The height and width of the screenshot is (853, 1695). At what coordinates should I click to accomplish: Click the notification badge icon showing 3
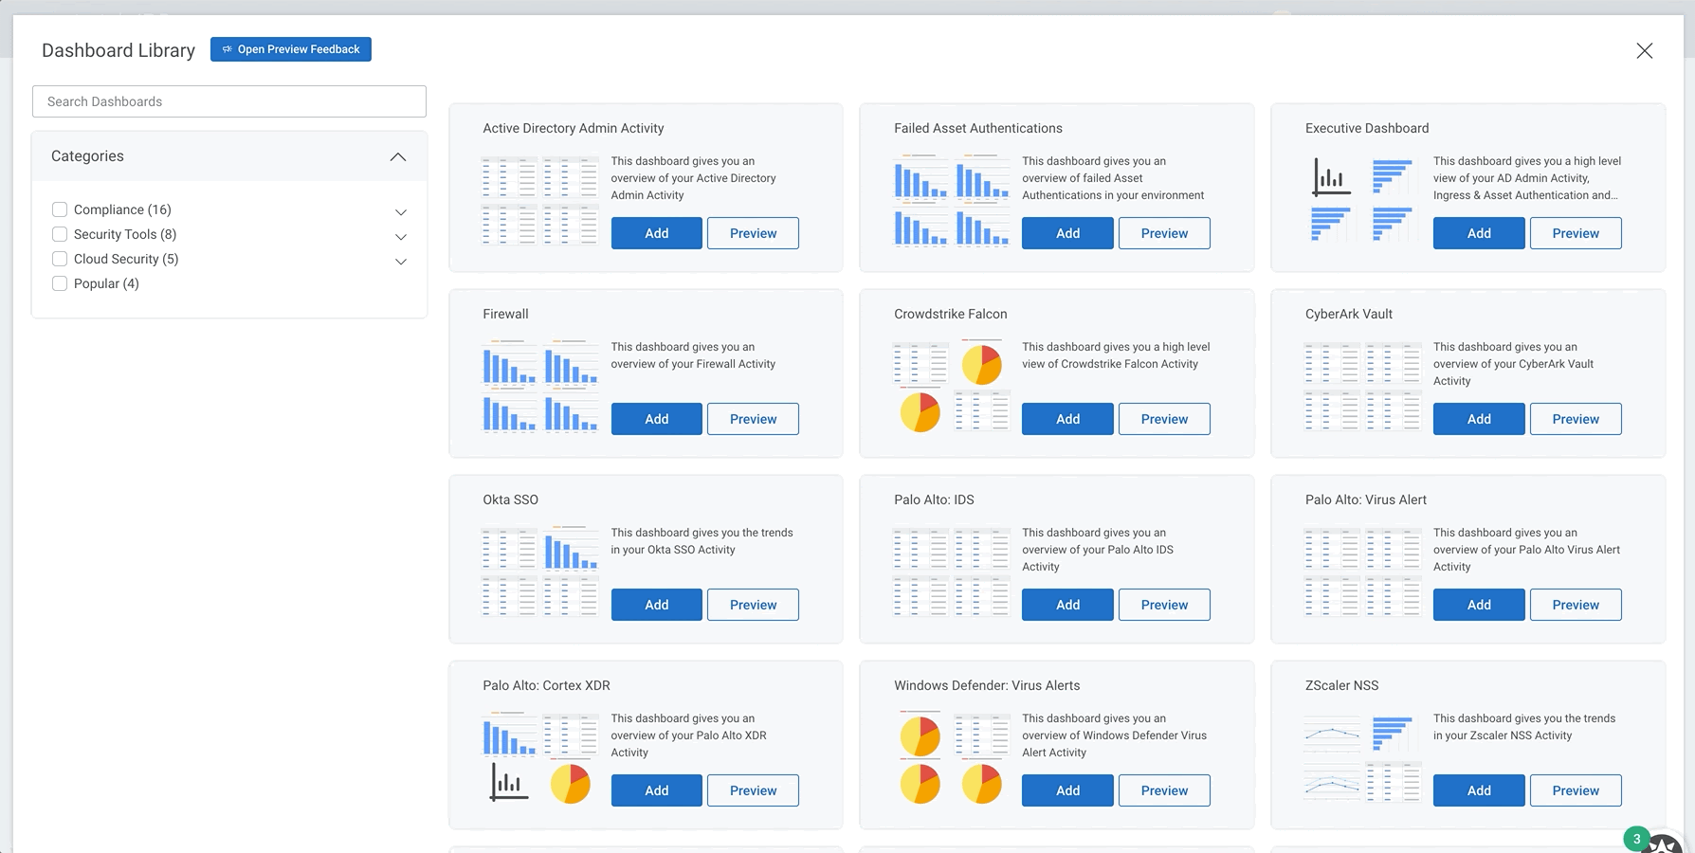[1636, 839]
